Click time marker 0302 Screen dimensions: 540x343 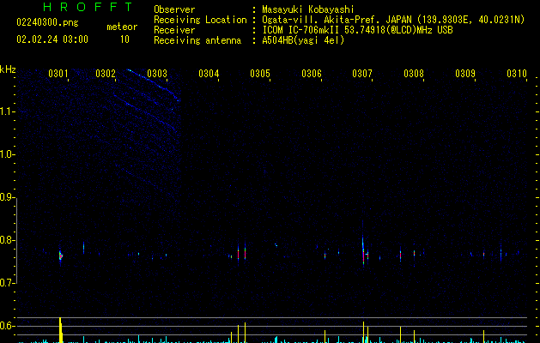pyautogui.click(x=106, y=74)
